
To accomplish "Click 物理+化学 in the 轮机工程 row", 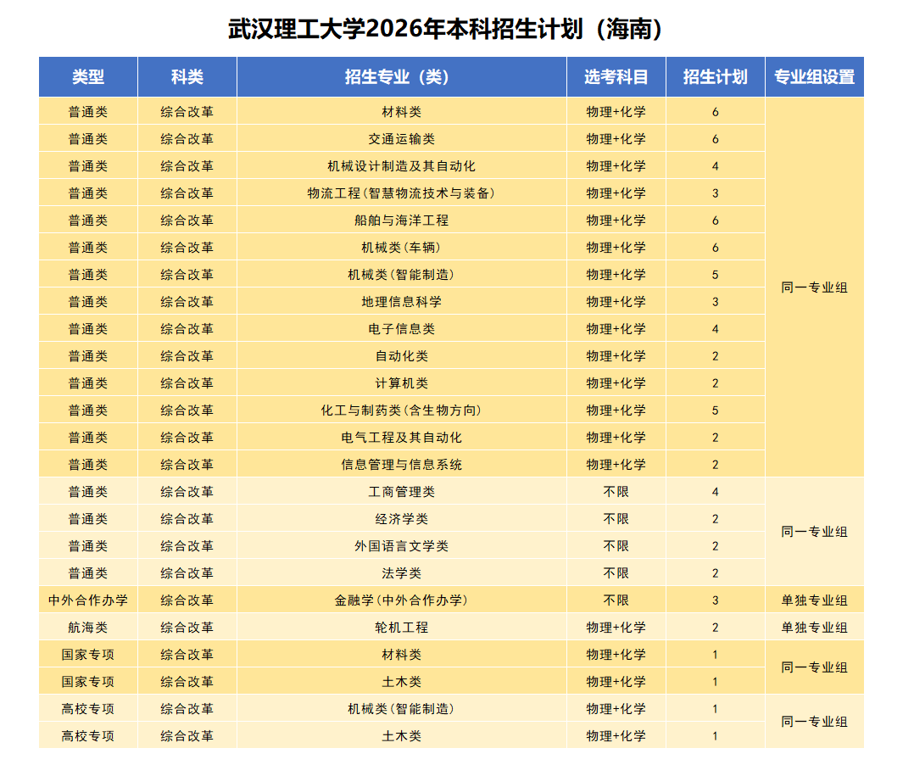I will 616,627.
